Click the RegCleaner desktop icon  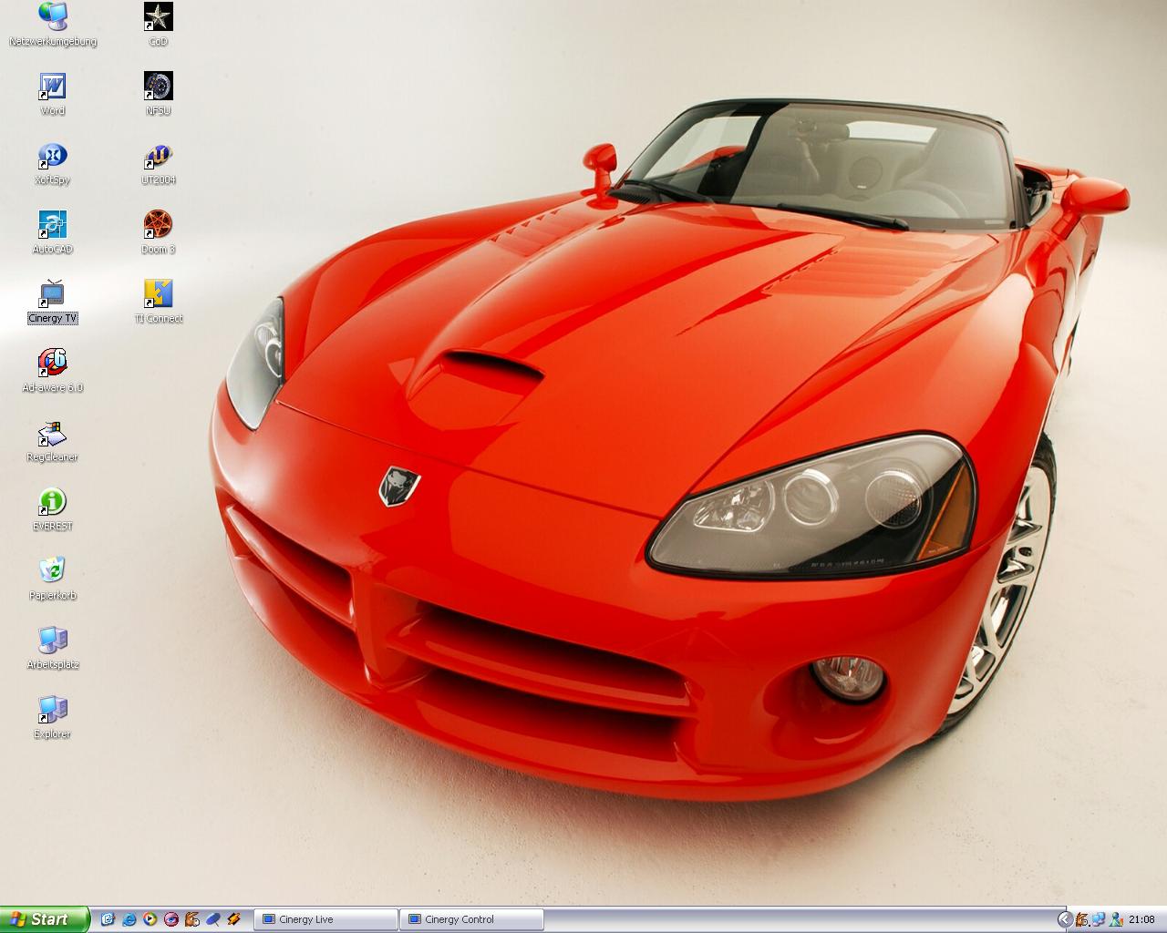click(x=52, y=433)
